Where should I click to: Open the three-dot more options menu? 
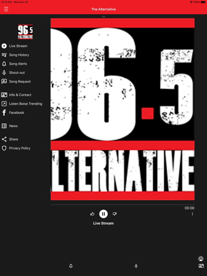[x=193, y=214]
